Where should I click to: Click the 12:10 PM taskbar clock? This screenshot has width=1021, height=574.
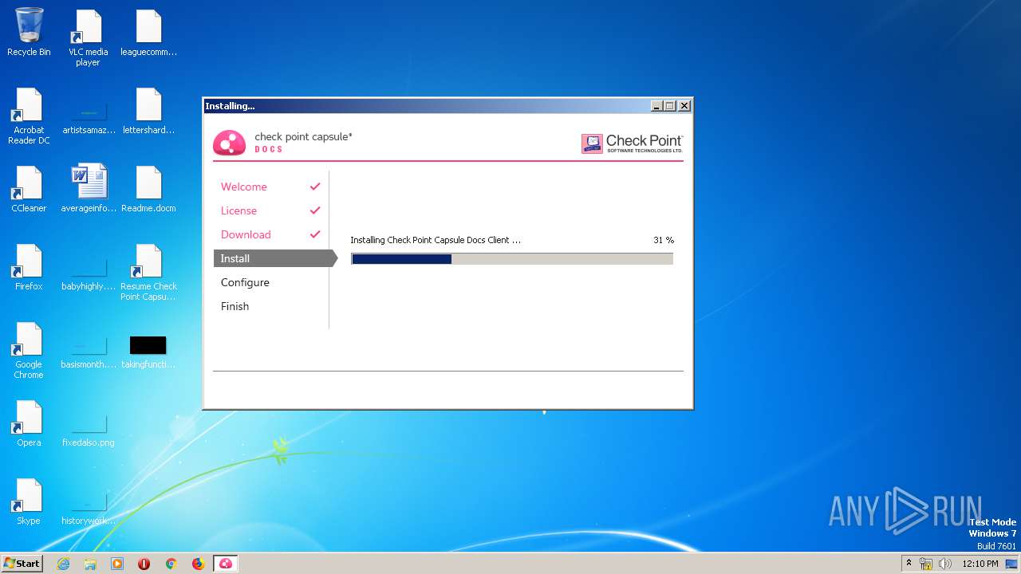coord(980,564)
